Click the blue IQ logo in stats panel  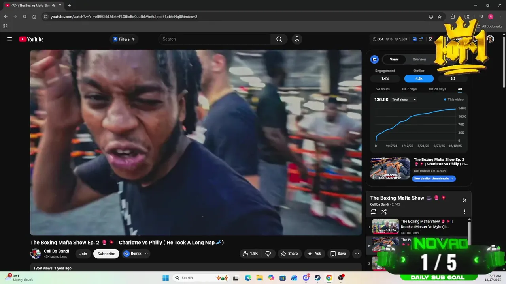coord(374,59)
